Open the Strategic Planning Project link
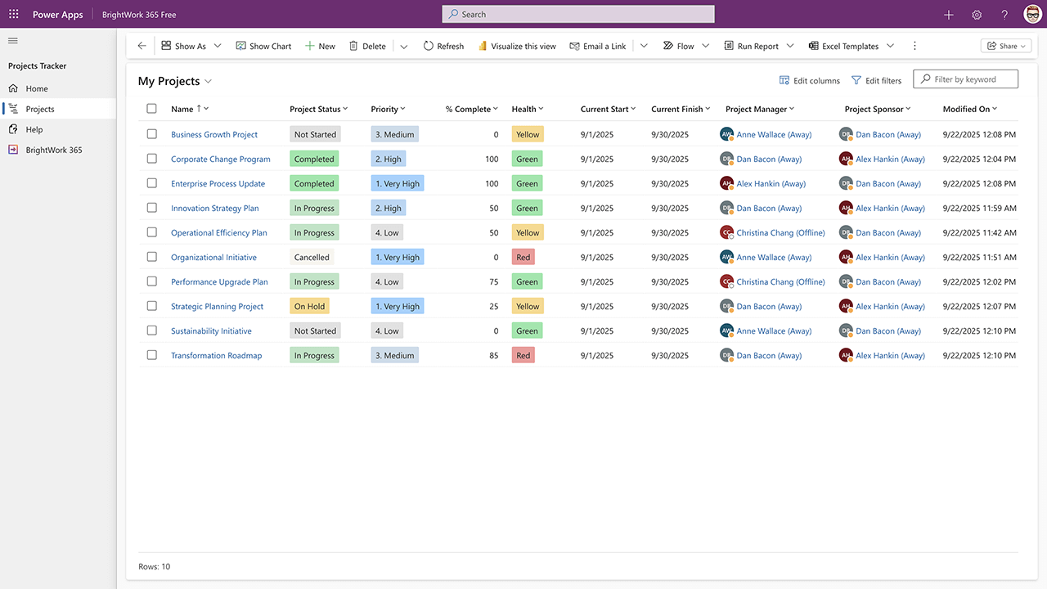1047x589 pixels. click(217, 307)
